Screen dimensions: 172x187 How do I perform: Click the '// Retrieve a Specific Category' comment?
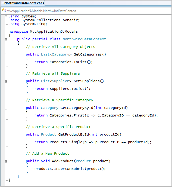(x=60, y=100)
